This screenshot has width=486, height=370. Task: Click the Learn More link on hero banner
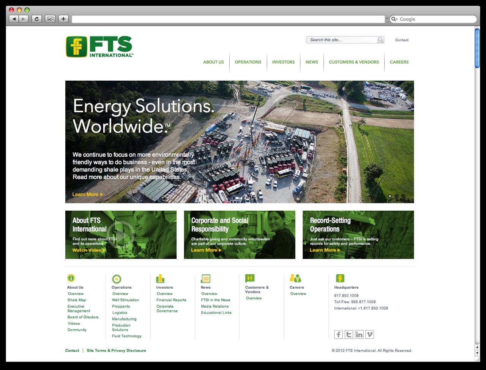88,194
